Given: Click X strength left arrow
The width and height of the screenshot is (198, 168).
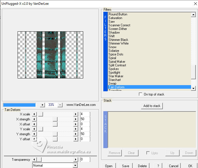Looking at the screenshot, I should click(x=35, y=119).
